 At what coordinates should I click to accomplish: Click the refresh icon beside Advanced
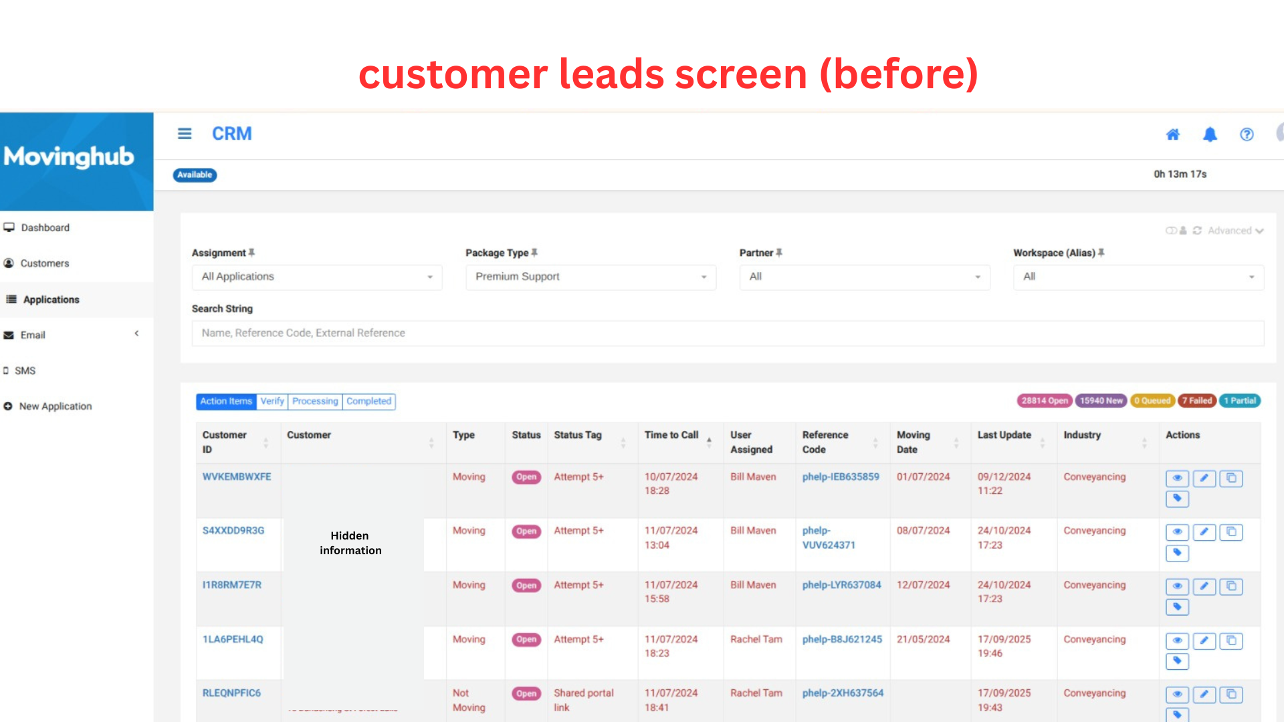tap(1197, 231)
